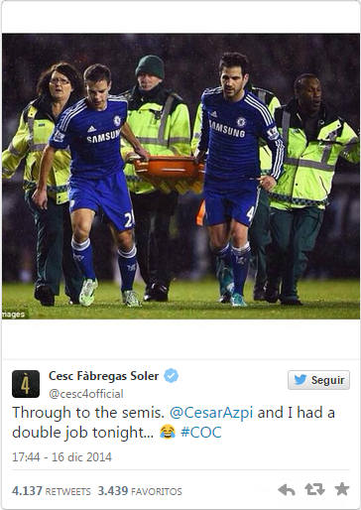Open the 17:44 - 16 dic 2014 timestamp
This screenshot has height=510, width=361.
[61, 457]
